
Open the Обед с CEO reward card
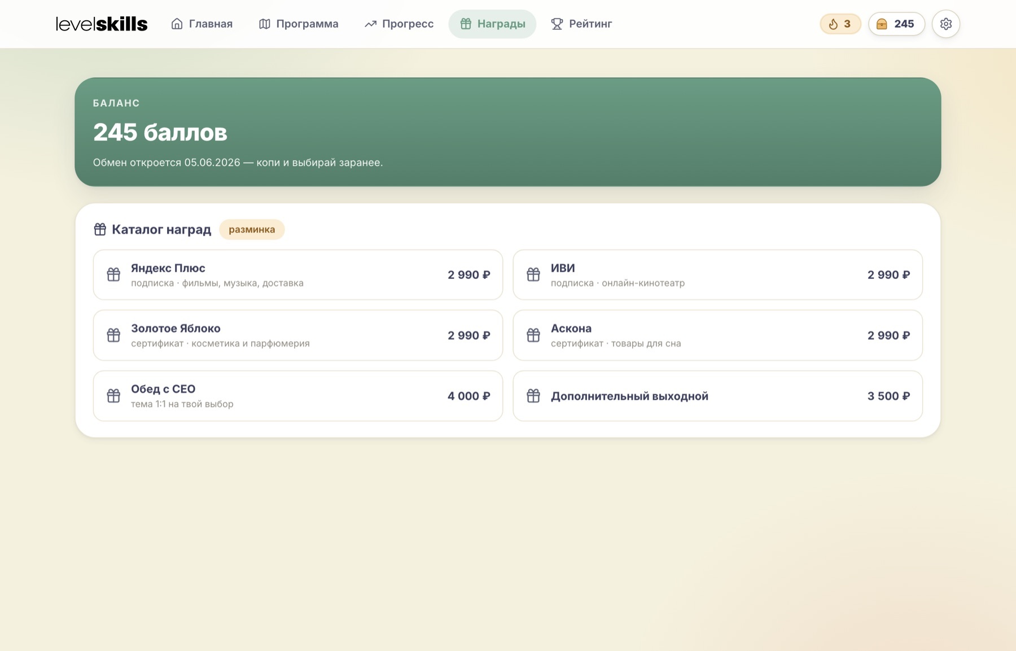[x=298, y=396]
